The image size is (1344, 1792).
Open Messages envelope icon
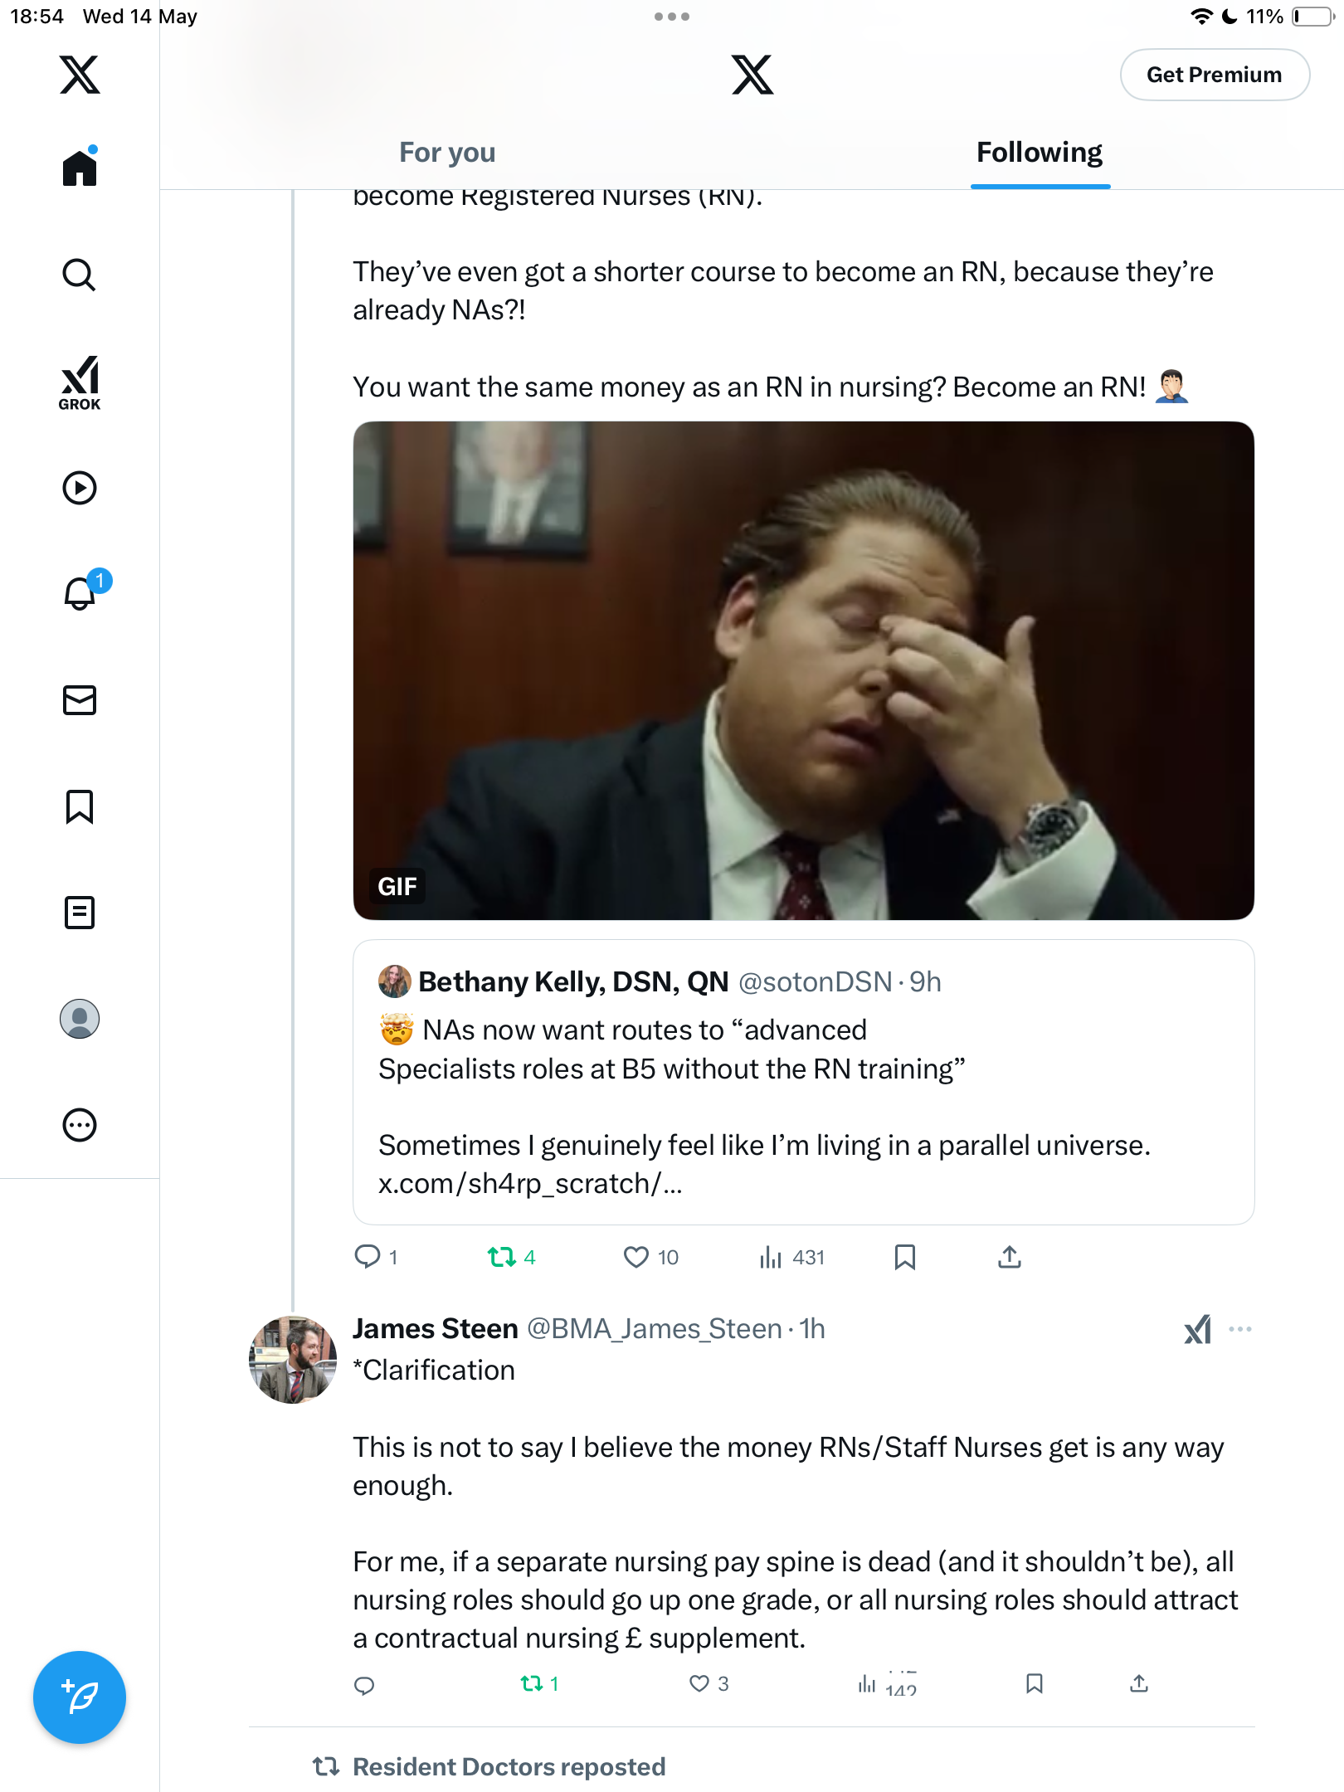80,700
